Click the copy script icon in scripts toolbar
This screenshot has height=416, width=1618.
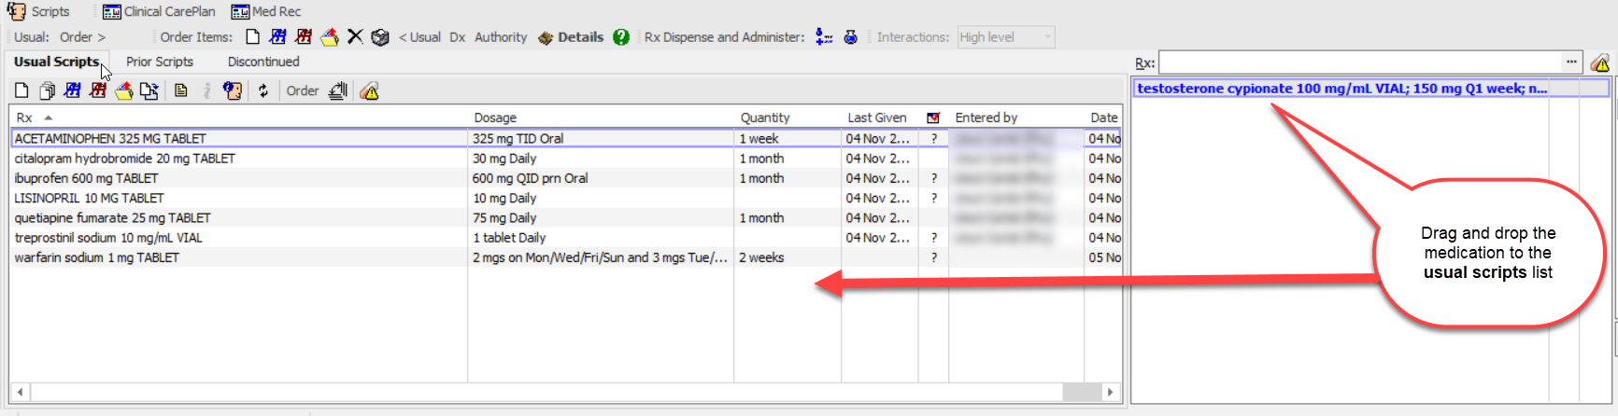47,90
